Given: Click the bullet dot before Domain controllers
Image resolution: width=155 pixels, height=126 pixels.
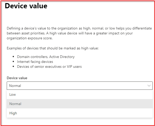Looking at the screenshot, I should click(13, 57).
